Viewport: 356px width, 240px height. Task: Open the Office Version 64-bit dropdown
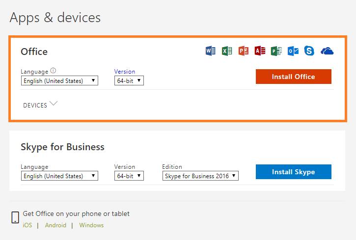tap(129, 80)
